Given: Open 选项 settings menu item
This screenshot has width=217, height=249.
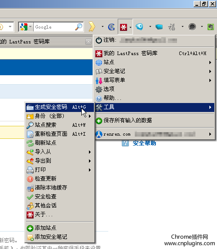Looking at the screenshot, I should (x=154, y=89).
